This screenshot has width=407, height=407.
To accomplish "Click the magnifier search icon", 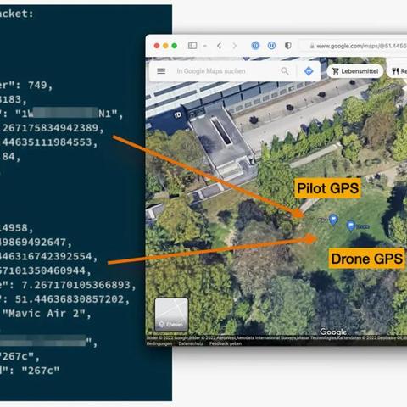I will pos(285,71).
